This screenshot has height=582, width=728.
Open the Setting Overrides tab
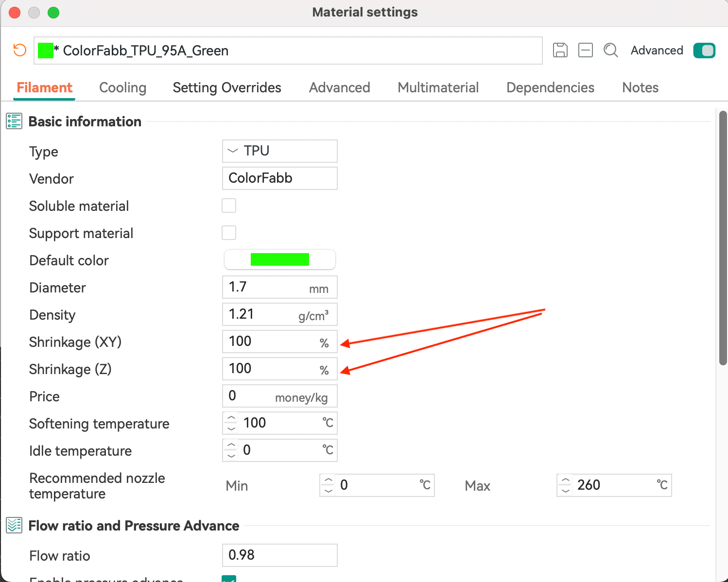(227, 87)
